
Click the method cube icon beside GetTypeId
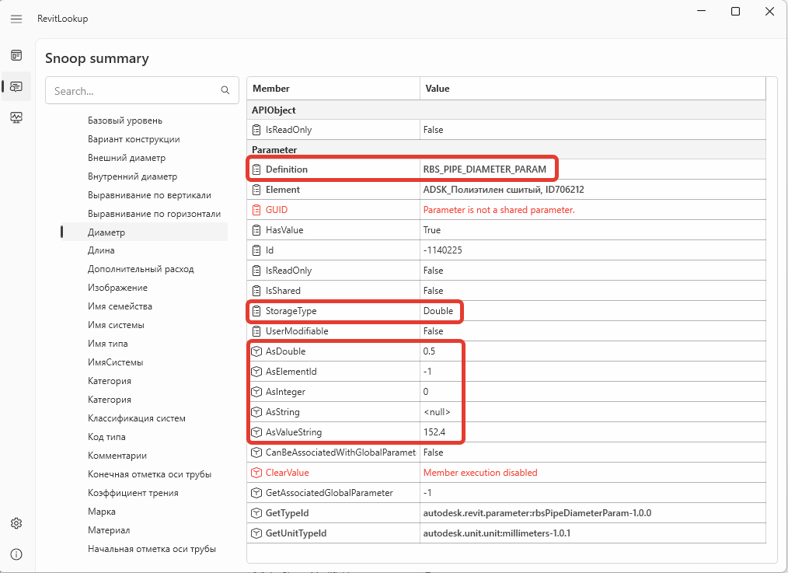click(256, 512)
